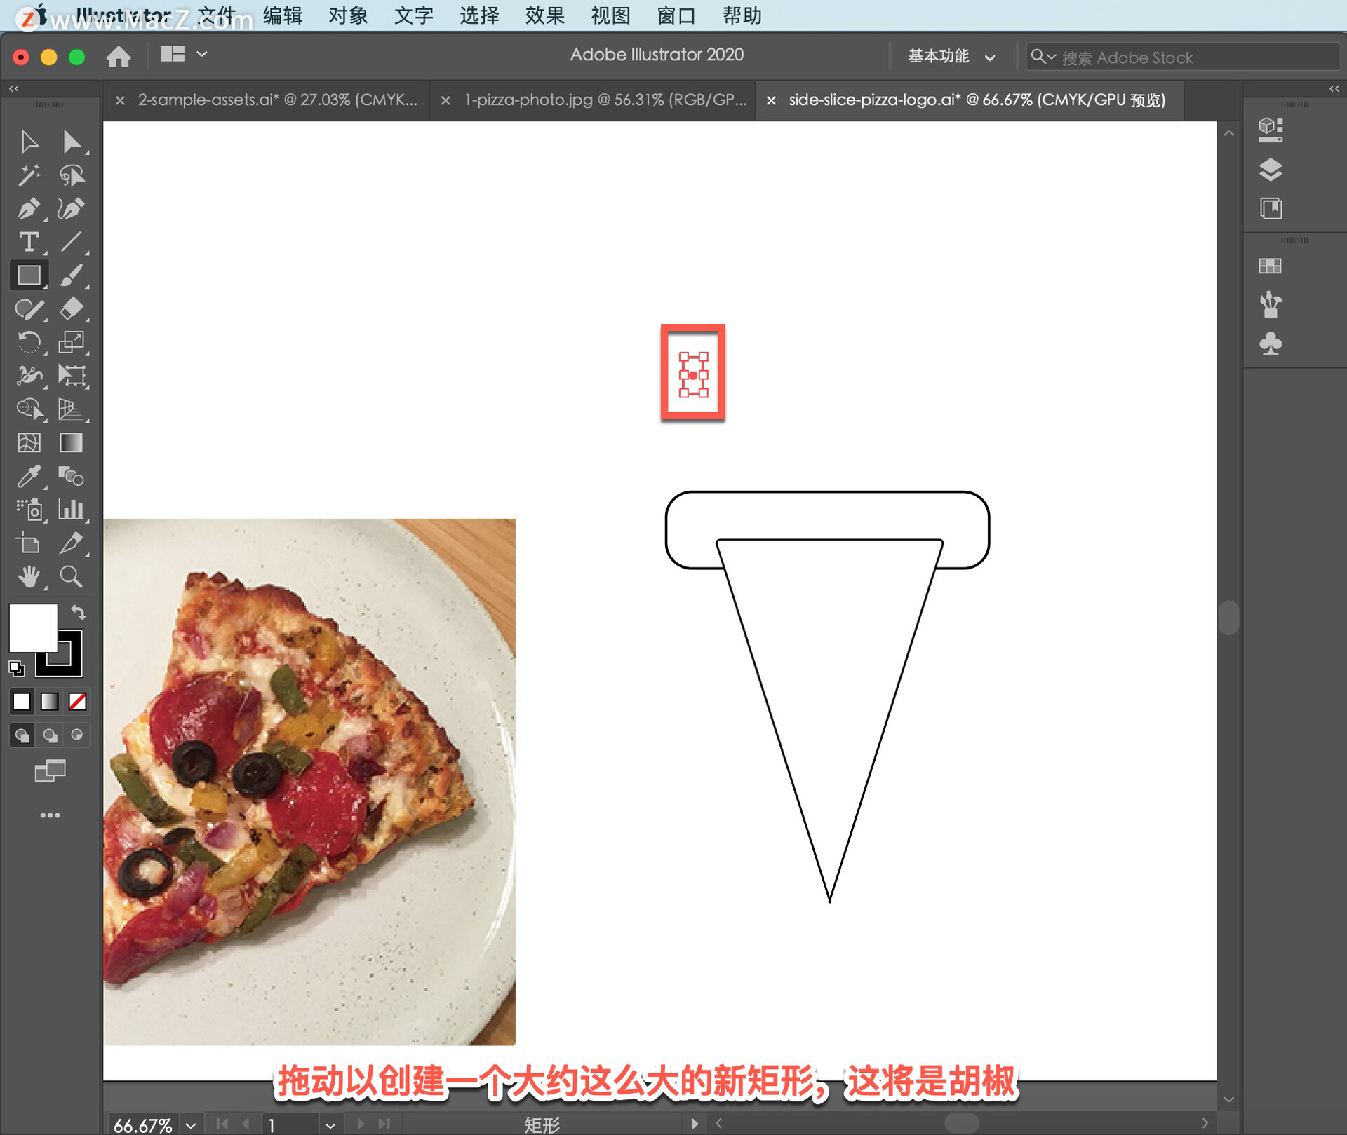The height and width of the screenshot is (1135, 1347).
Task: Select the Pen tool
Action: pos(29,209)
